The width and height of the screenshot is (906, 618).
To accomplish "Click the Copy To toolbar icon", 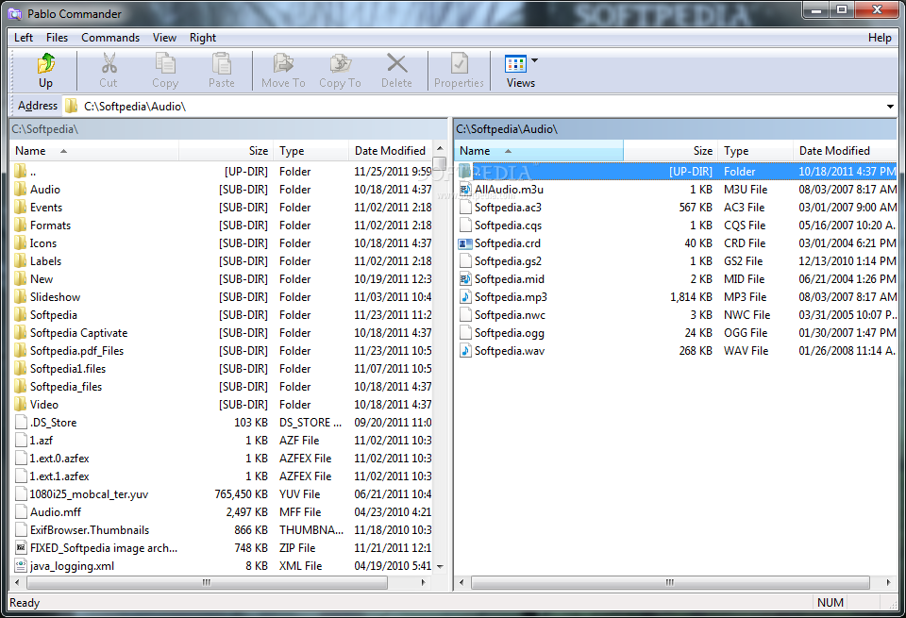I will [x=341, y=63].
